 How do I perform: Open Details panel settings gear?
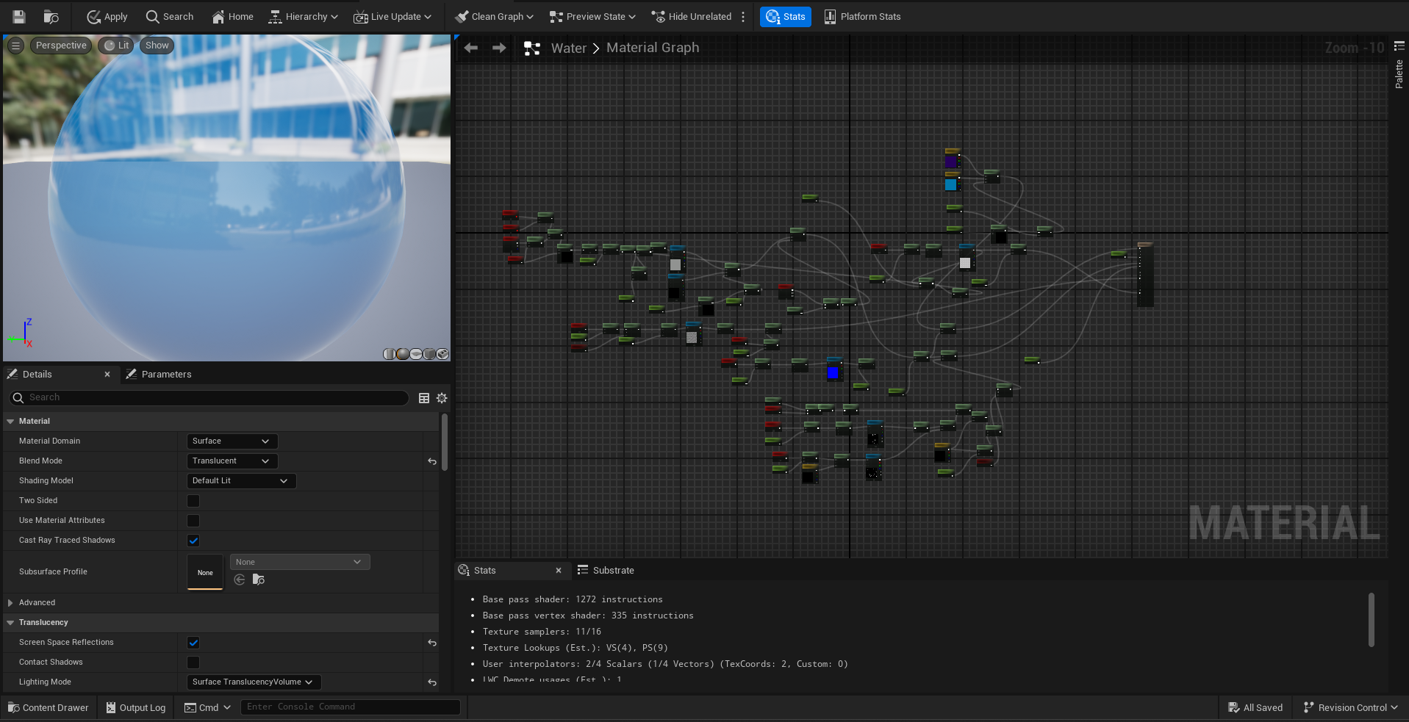(x=442, y=398)
